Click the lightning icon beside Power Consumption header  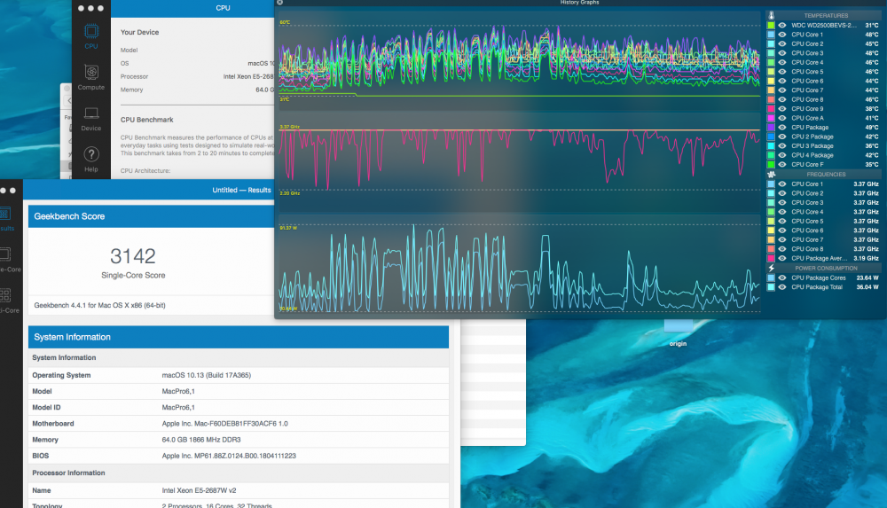pos(771,268)
